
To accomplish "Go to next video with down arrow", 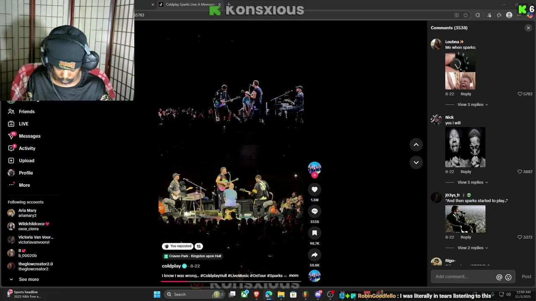I will [416, 162].
